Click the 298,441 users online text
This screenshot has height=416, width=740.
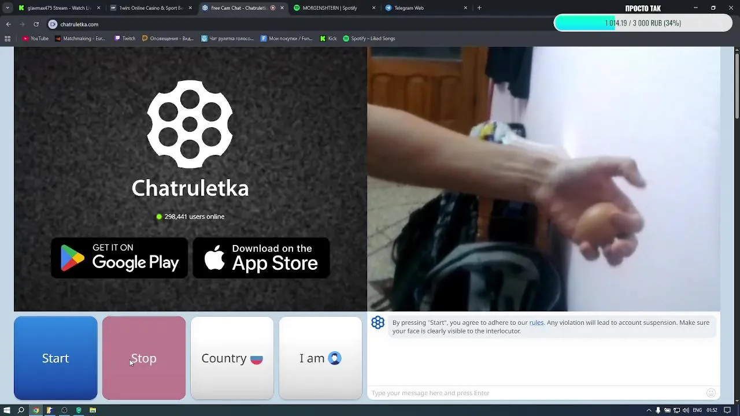[x=194, y=217]
